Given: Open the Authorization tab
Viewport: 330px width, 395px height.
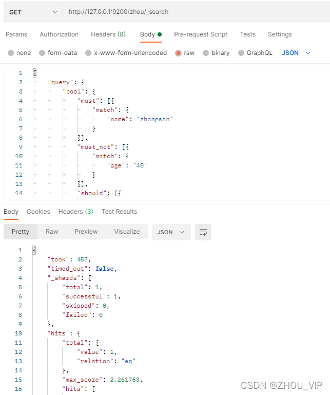Looking at the screenshot, I should (59, 34).
